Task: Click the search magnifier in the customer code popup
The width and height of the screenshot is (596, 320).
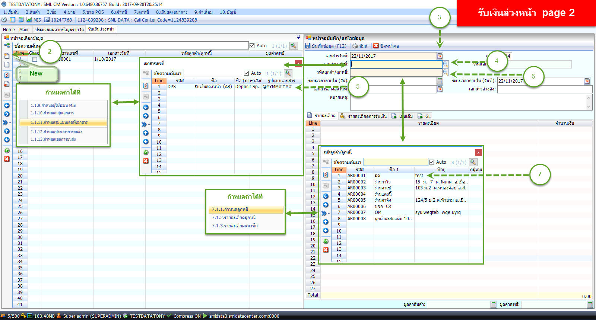Action: click(x=473, y=162)
